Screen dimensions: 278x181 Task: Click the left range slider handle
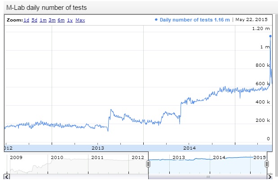(x=148, y=164)
